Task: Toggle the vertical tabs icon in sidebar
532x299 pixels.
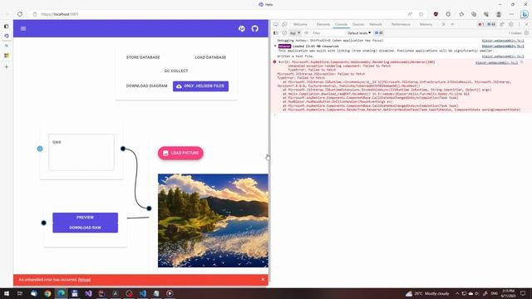Action: pyautogui.click(x=7, y=26)
